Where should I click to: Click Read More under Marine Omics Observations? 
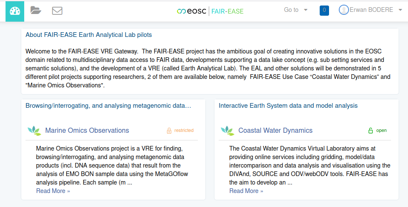[x=53, y=191]
